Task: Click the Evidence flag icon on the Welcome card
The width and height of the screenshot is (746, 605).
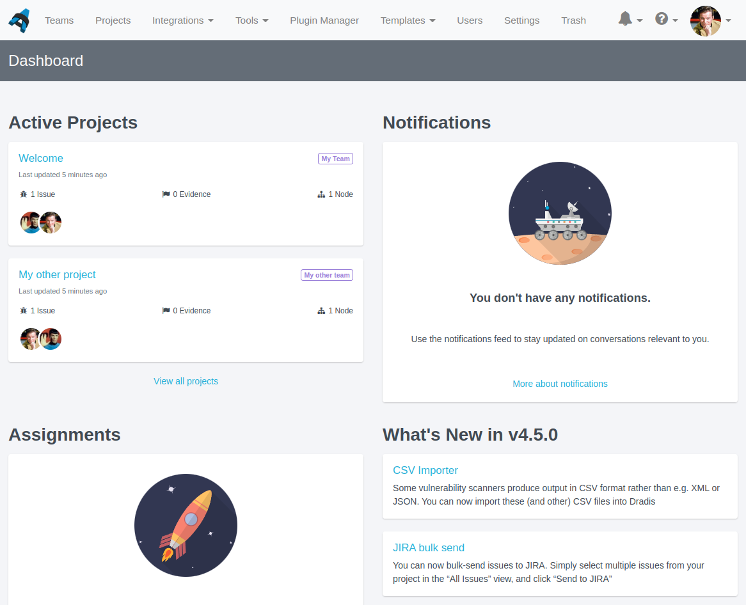Action: (x=165, y=194)
